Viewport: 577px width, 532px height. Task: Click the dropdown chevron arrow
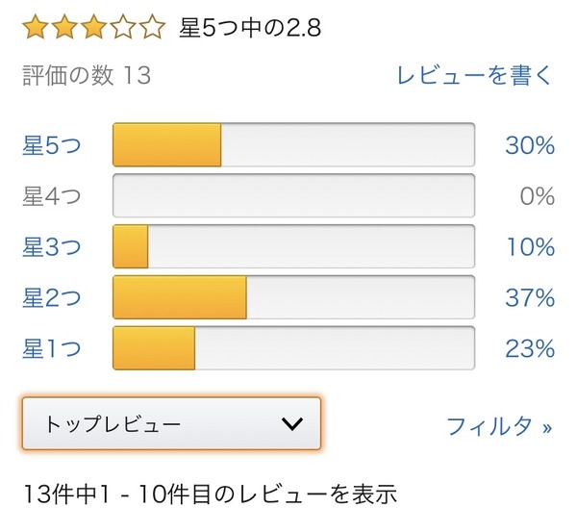[x=291, y=423]
